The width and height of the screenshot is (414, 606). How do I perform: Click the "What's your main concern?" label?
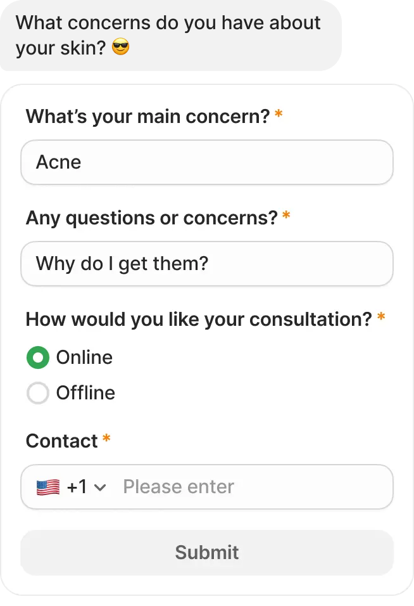(147, 117)
